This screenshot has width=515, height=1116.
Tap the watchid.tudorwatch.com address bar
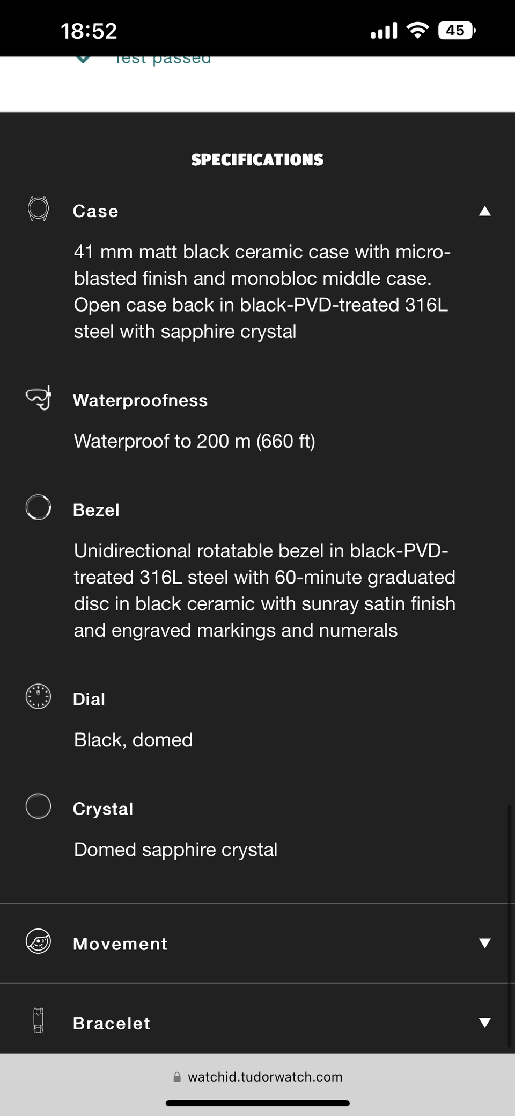click(x=265, y=1077)
